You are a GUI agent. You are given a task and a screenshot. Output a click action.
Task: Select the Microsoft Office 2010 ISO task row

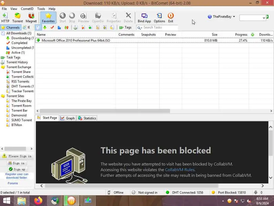click(154, 41)
